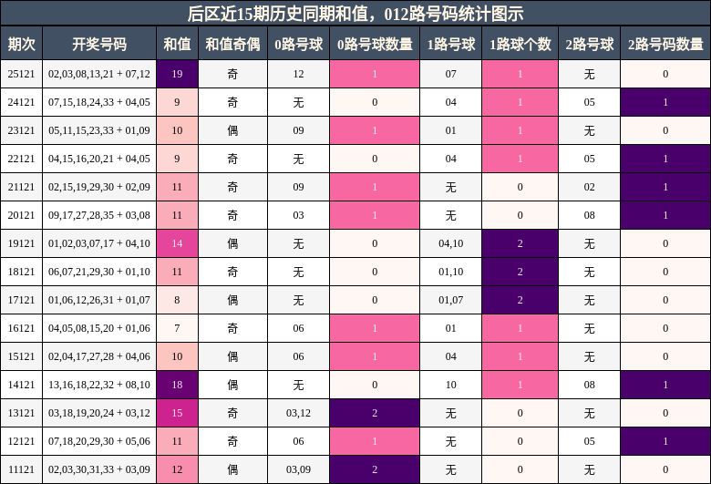Click numbers 02,15,19,29,30 + 02,09
This screenshot has width=711, height=484.
[x=99, y=187]
